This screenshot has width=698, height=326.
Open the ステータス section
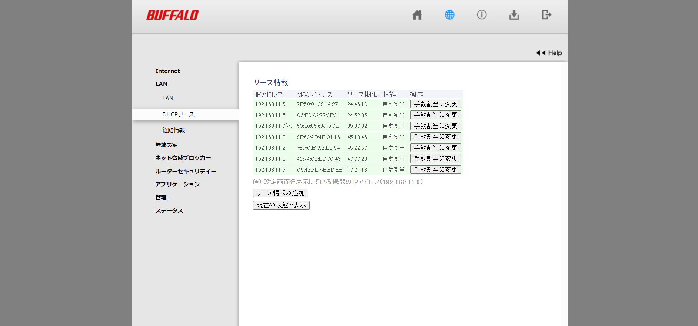point(169,211)
